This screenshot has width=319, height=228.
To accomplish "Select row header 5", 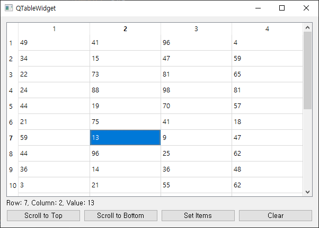I will 13,106.
